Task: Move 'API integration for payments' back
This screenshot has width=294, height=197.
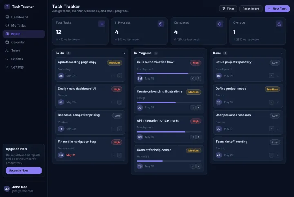Action: pyautogui.click(x=193, y=137)
